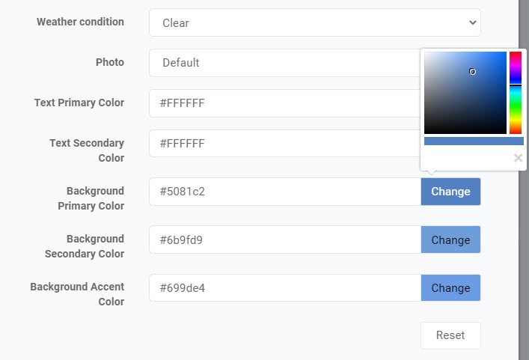The width and height of the screenshot is (529, 360).
Task: Open the Photo field showing Default
Action: tap(285, 63)
